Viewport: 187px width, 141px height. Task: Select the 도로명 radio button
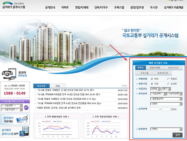click(168, 84)
